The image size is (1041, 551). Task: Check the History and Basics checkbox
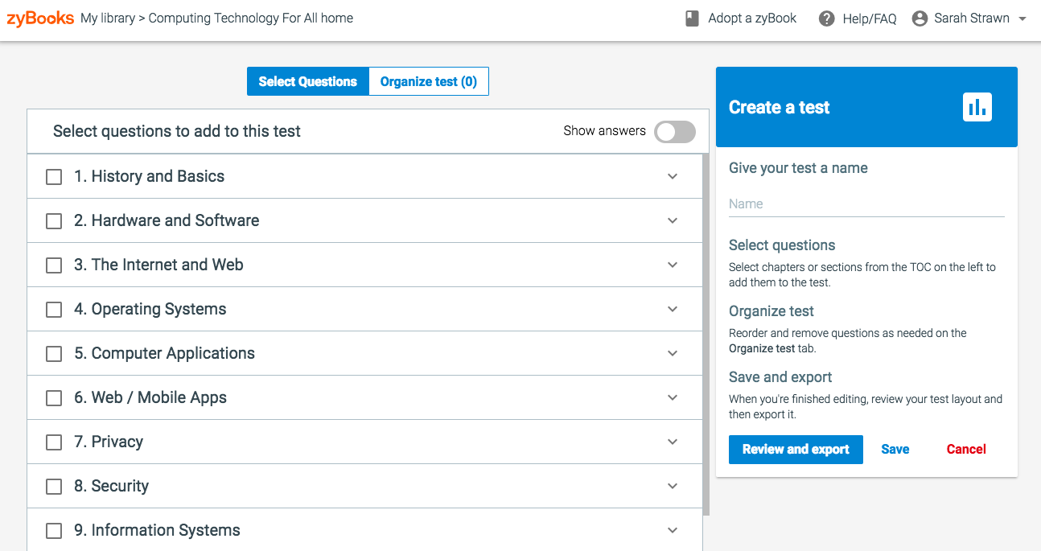coord(54,177)
